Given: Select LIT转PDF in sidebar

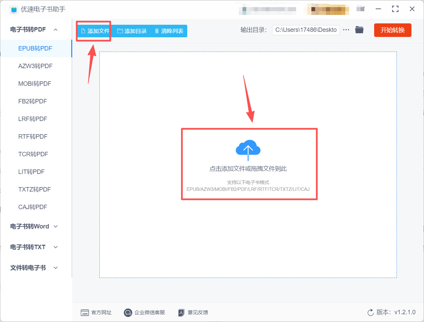Looking at the screenshot, I should (32, 172).
